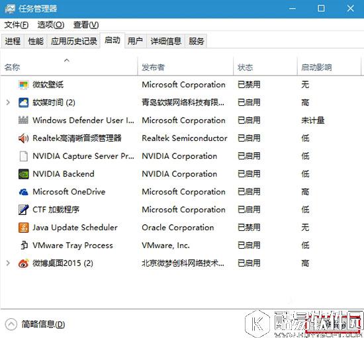Click the 简略信息(D) link
The width and height of the screenshot is (364, 338).
pos(43,324)
